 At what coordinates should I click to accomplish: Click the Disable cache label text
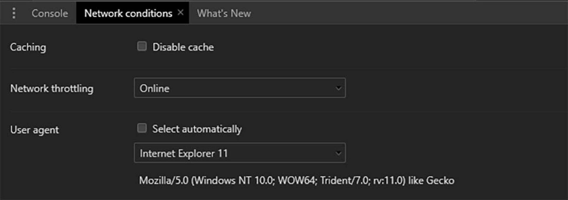(183, 47)
